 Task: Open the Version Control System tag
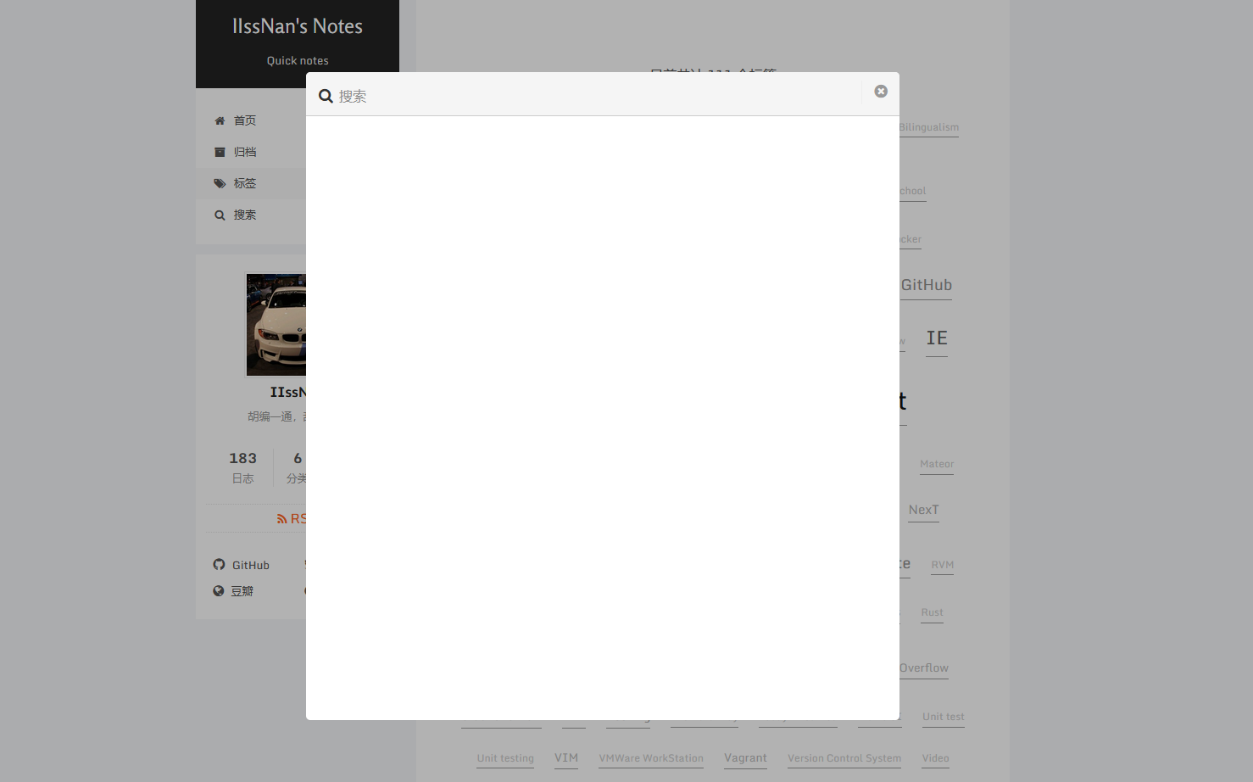pyautogui.click(x=844, y=758)
